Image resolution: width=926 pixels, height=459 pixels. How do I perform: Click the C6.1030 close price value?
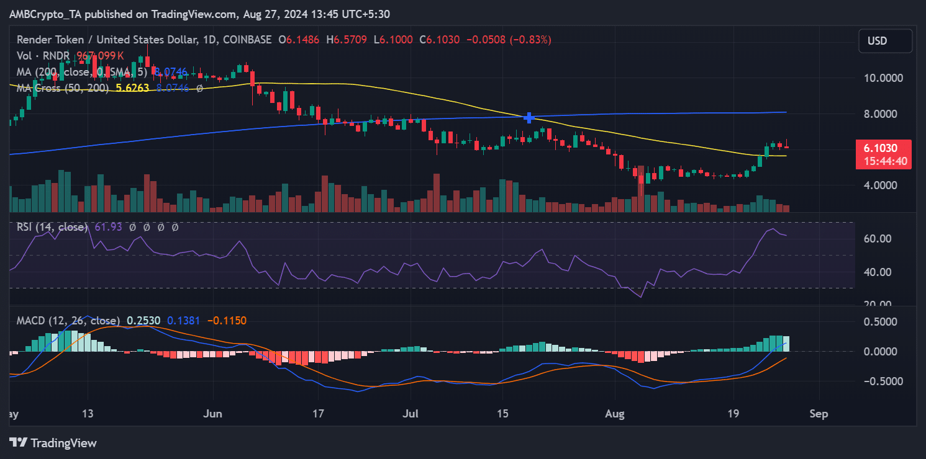click(439, 40)
